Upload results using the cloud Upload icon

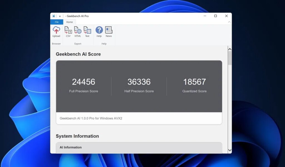(x=56, y=32)
